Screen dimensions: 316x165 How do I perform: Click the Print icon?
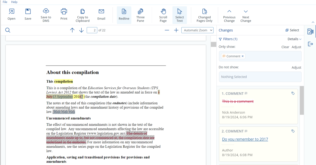[64, 11]
